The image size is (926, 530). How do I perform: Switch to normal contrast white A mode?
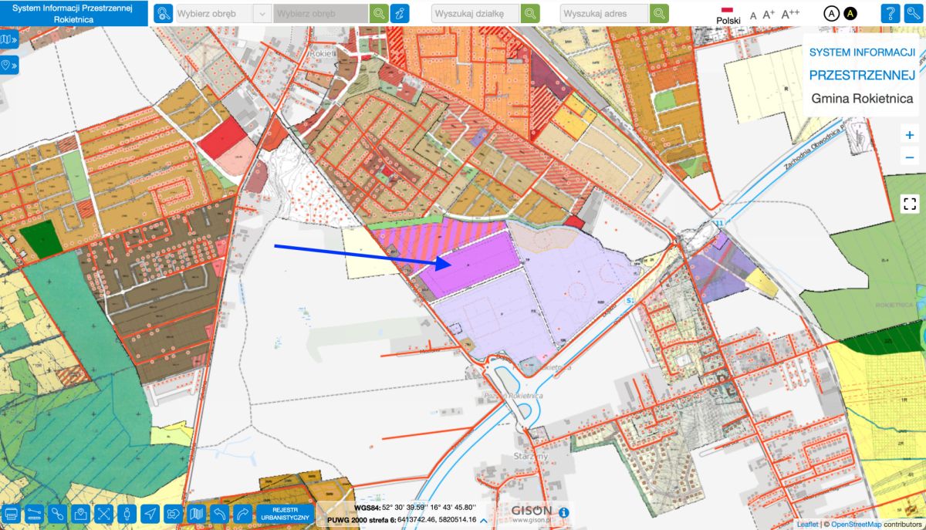click(x=831, y=13)
